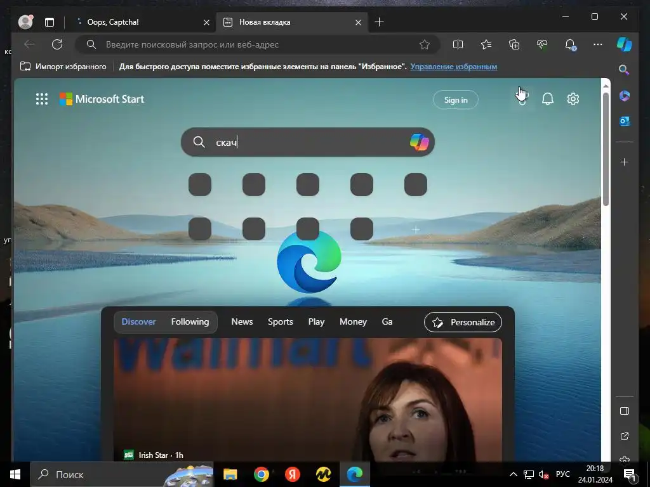
Task: Open a new tab with plus button
Action: [x=379, y=22]
